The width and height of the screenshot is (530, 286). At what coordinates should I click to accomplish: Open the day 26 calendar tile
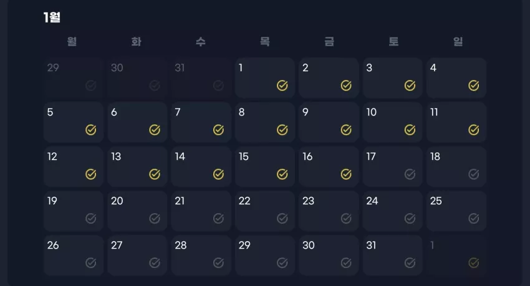[74, 255]
